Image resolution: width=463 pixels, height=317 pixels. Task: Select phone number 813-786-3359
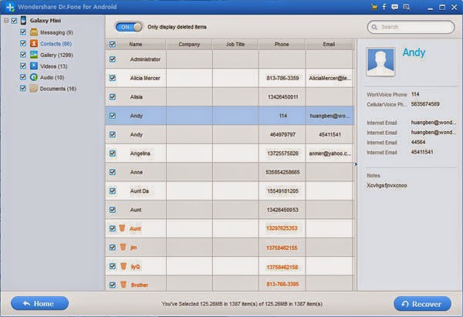tap(282, 78)
